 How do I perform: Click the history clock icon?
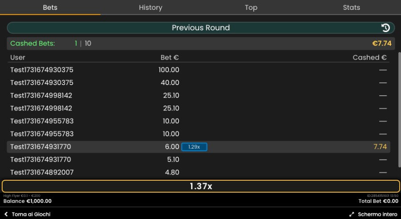[x=385, y=28]
